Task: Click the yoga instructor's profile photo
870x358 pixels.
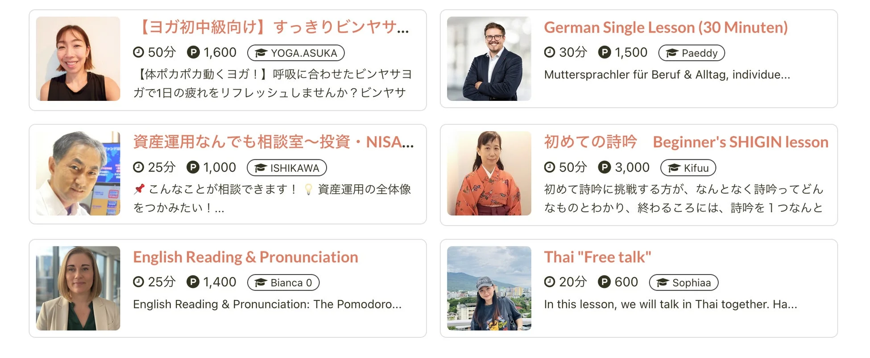Action: [79, 58]
